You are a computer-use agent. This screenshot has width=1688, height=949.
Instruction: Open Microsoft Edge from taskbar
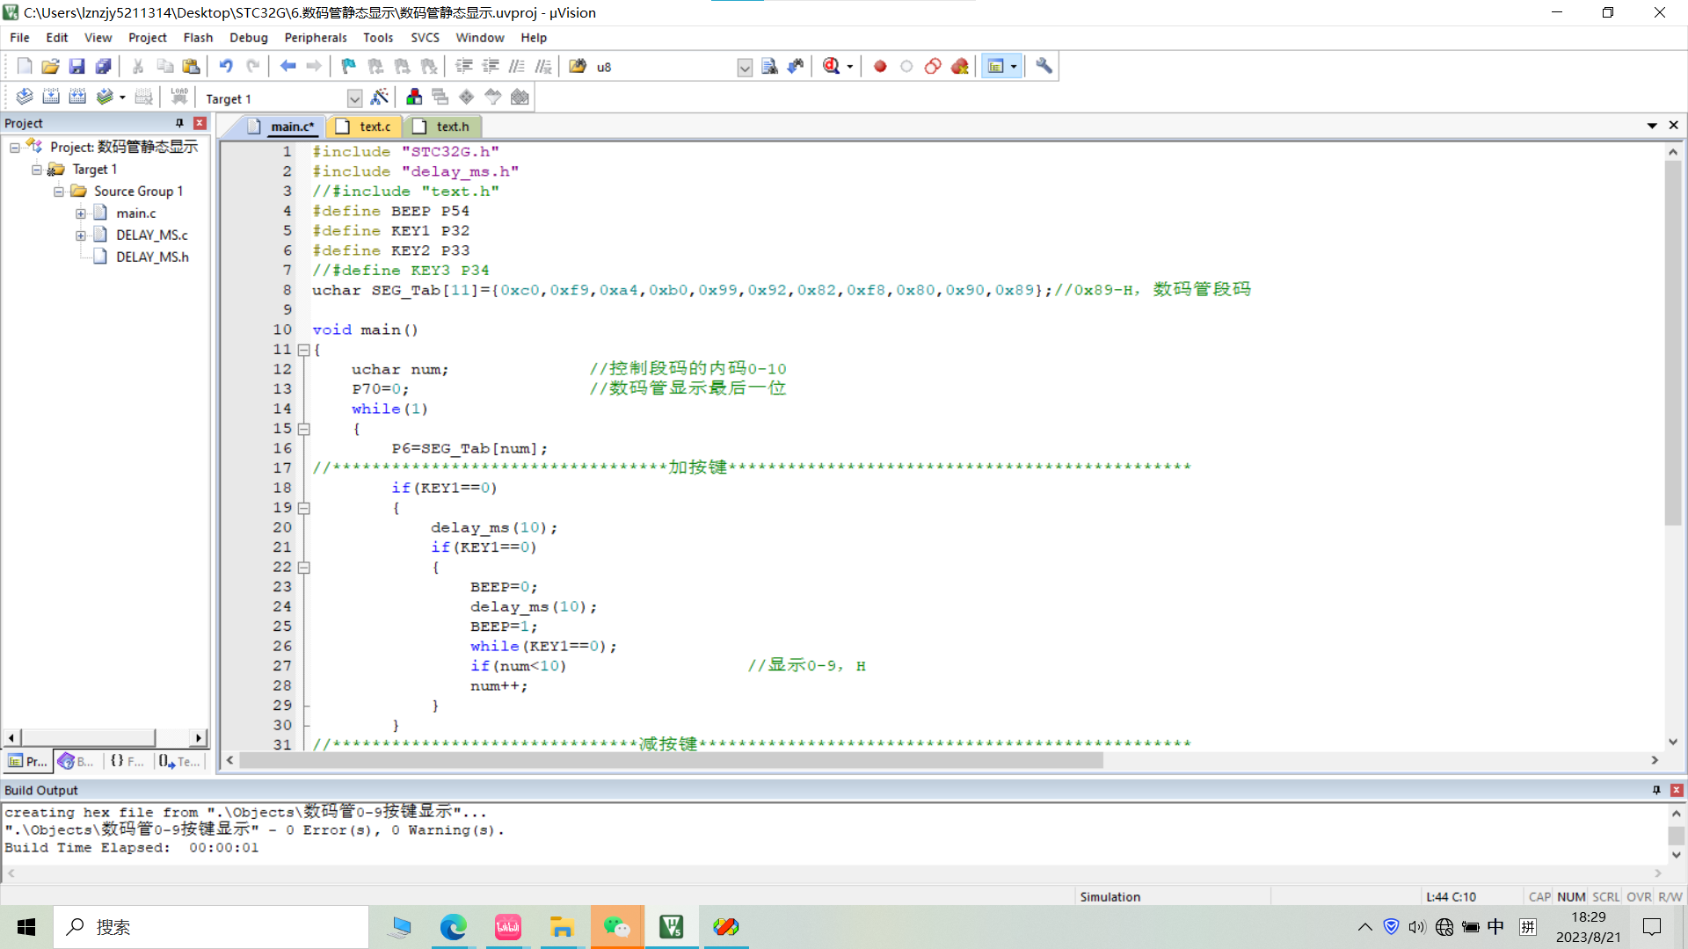point(454,927)
